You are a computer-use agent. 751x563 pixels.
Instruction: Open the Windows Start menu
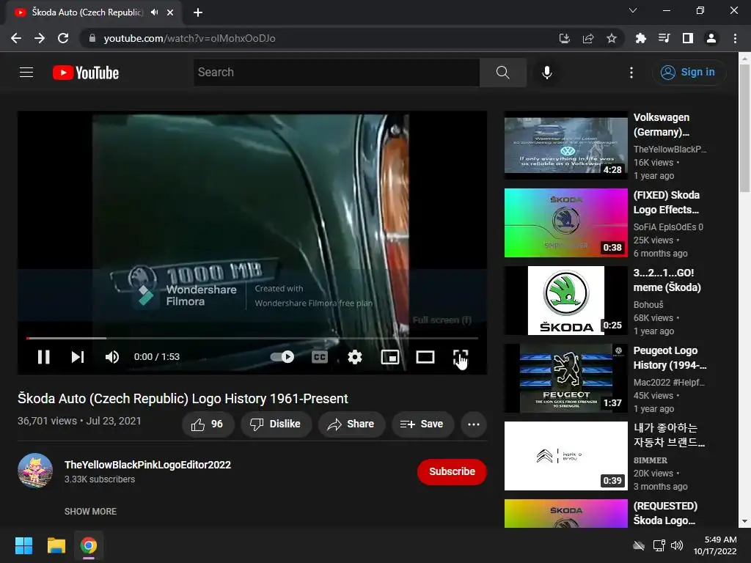[x=23, y=545]
